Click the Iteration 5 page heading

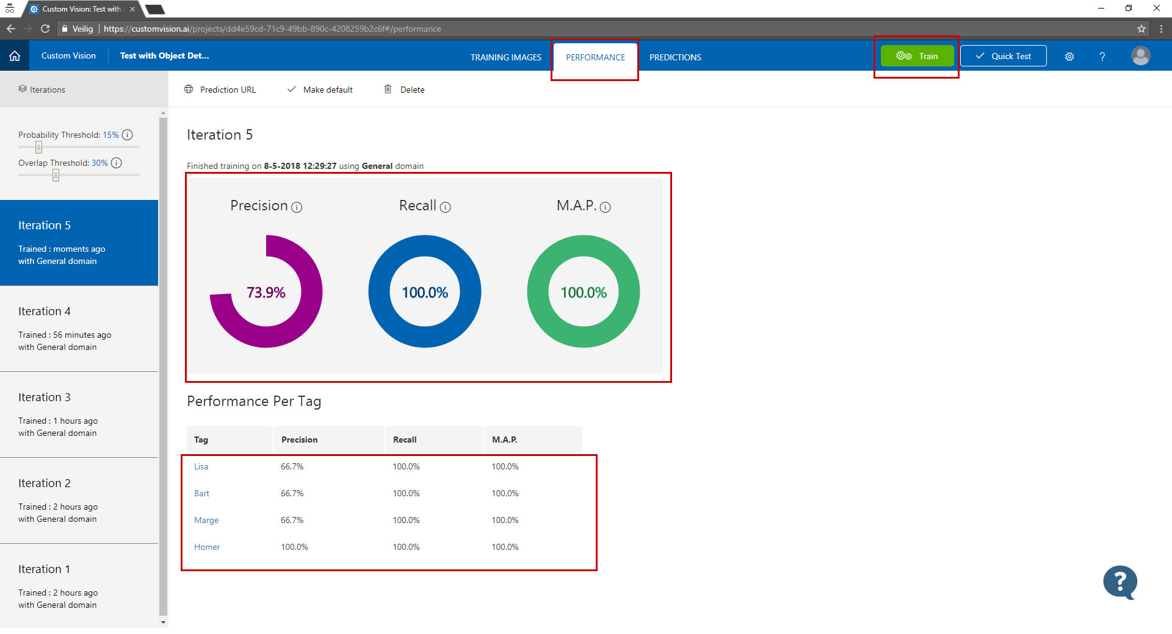coord(220,135)
